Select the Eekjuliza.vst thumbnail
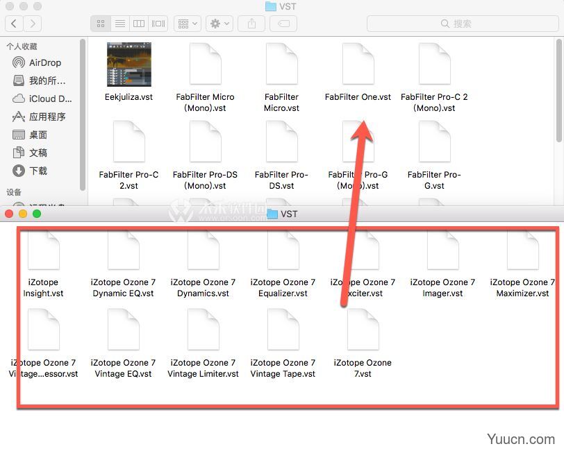 pyautogui.click(x=129, y=65)
